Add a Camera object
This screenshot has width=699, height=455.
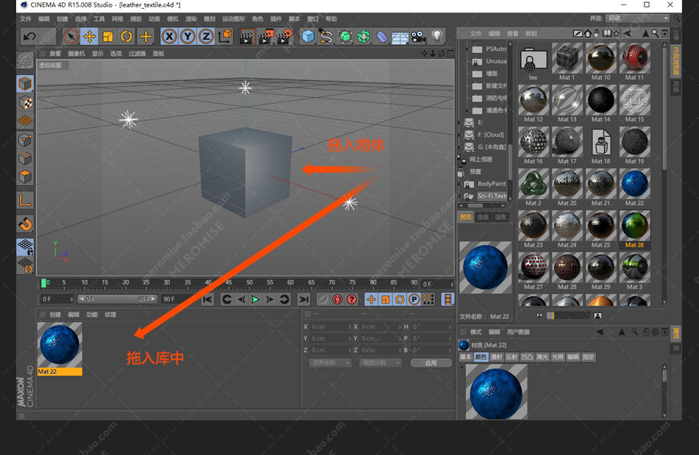click(x=418, y=37)
